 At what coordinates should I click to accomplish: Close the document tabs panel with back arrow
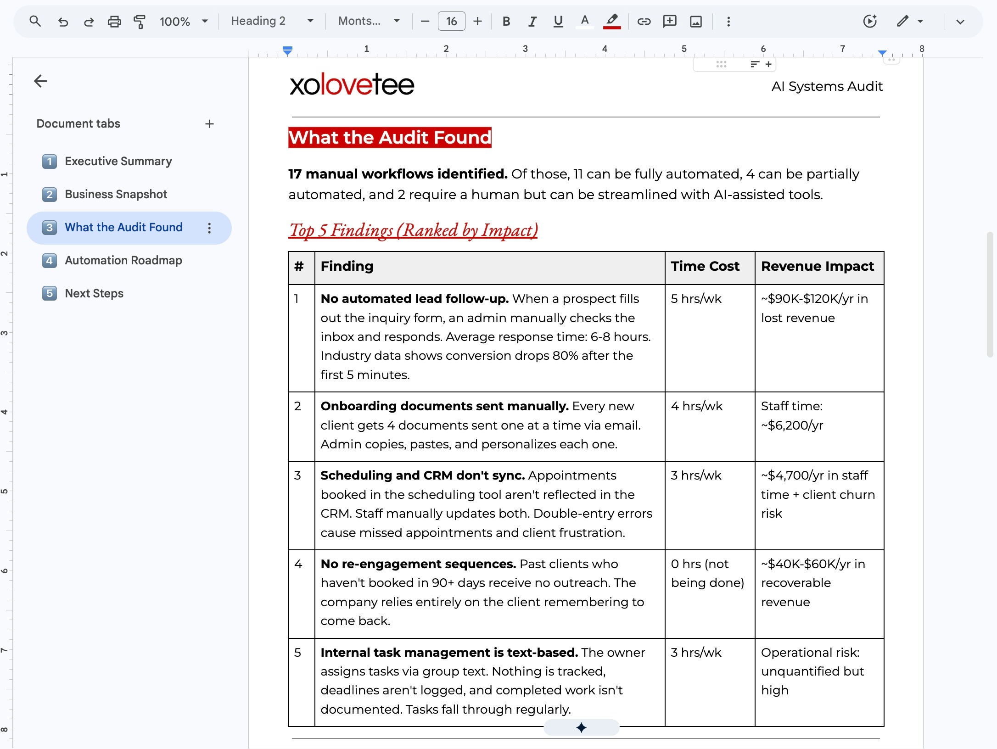(x=41, y=81)
